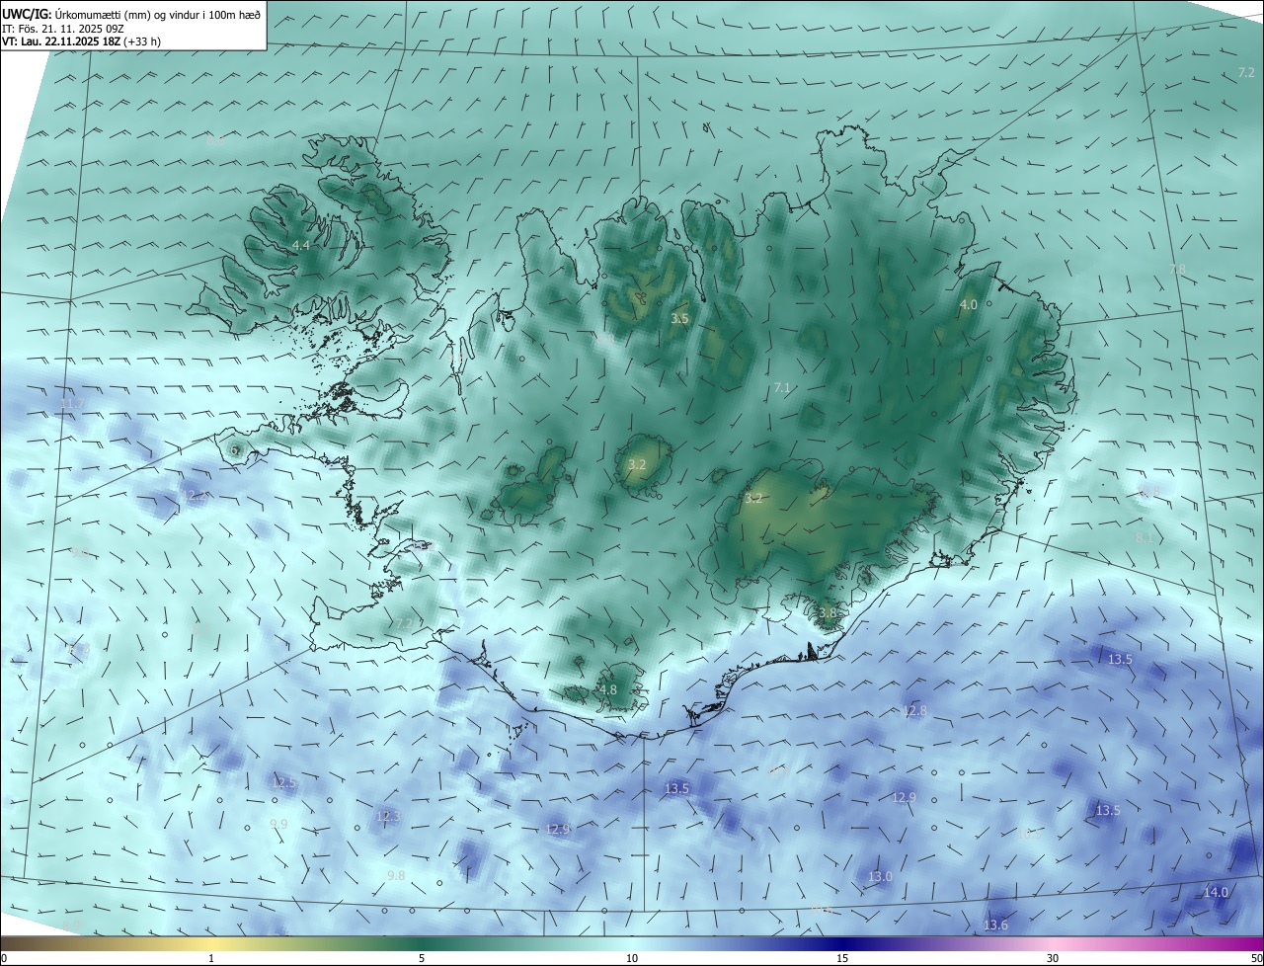1264x966 pixels.
Task: Select the valid time "VT: Lau. 22.11.2025 18Z" line
Action: click(82, 41)
